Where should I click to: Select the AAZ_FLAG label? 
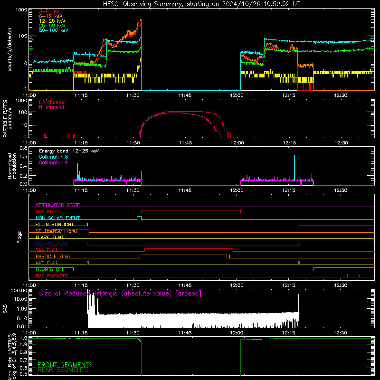coord(47,263)
